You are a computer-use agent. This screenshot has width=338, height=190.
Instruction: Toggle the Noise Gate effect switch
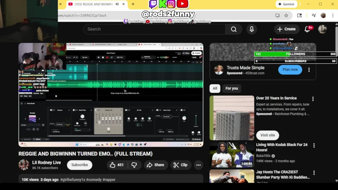pyautogui.click(x=158, y=110)
